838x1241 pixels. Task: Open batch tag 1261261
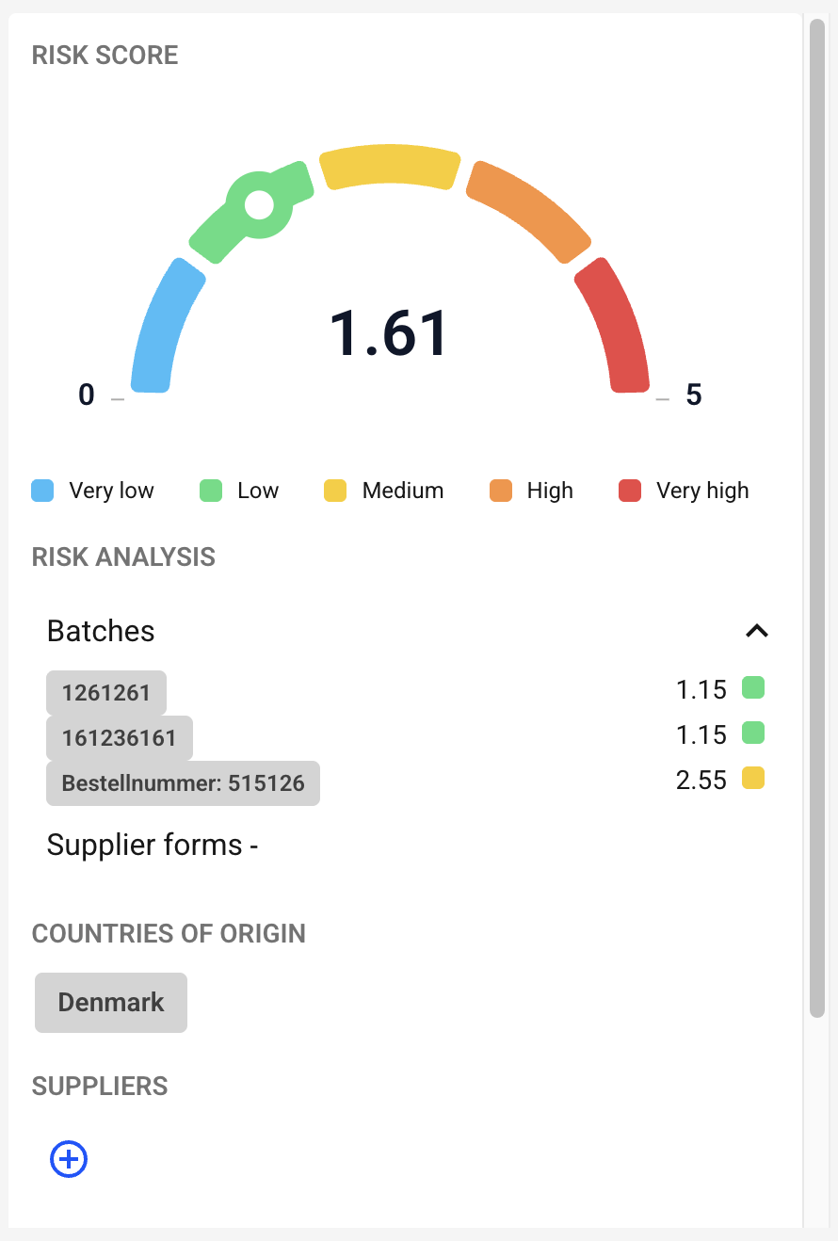click(x=106, y=693)
